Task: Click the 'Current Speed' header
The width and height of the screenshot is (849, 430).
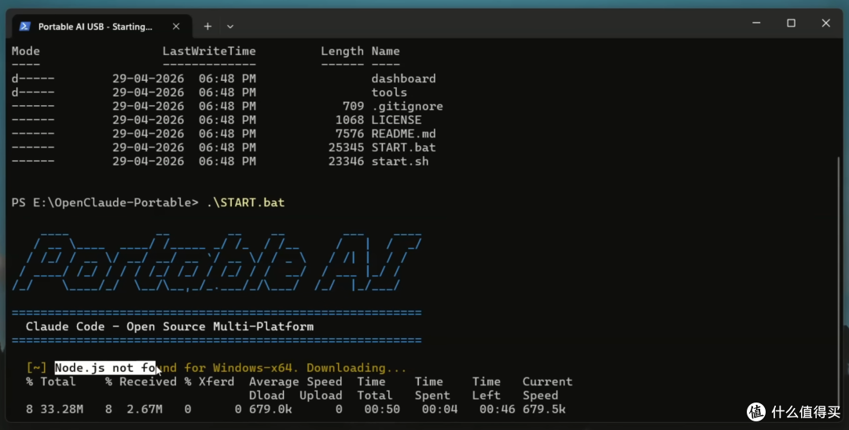Action: (547, 388)
